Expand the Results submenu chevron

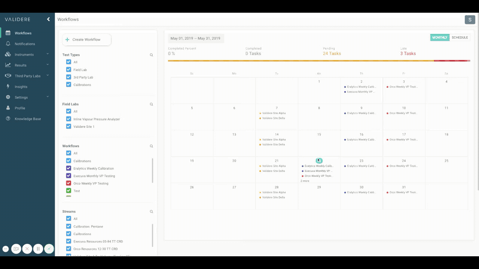pos(48,65)
